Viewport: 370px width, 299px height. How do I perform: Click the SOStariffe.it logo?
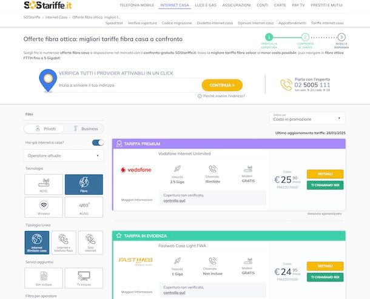pos(48,5)
